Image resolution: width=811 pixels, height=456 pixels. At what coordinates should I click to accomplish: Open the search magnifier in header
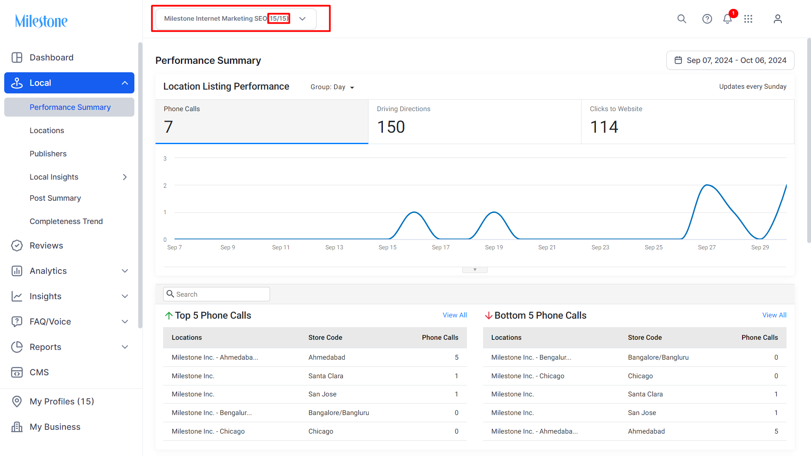click(682, 19)
